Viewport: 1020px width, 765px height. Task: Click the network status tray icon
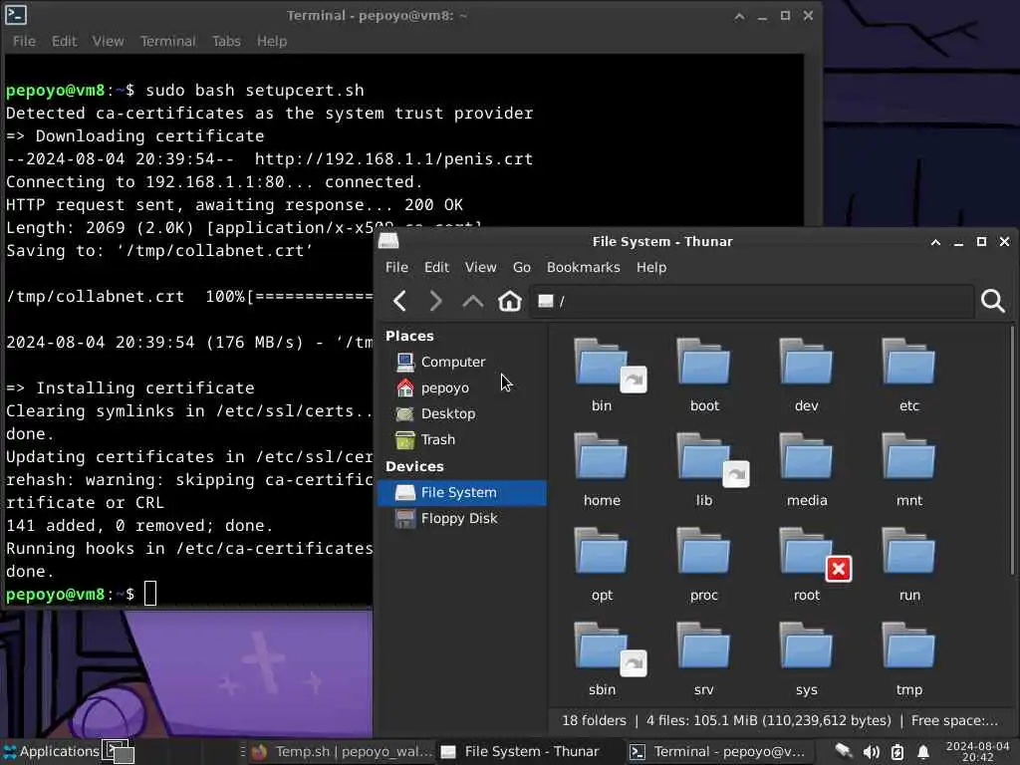coord(843,752)
